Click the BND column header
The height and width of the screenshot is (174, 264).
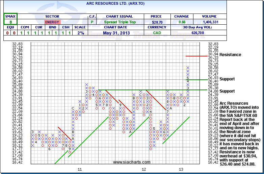click(x=52, y=27)
